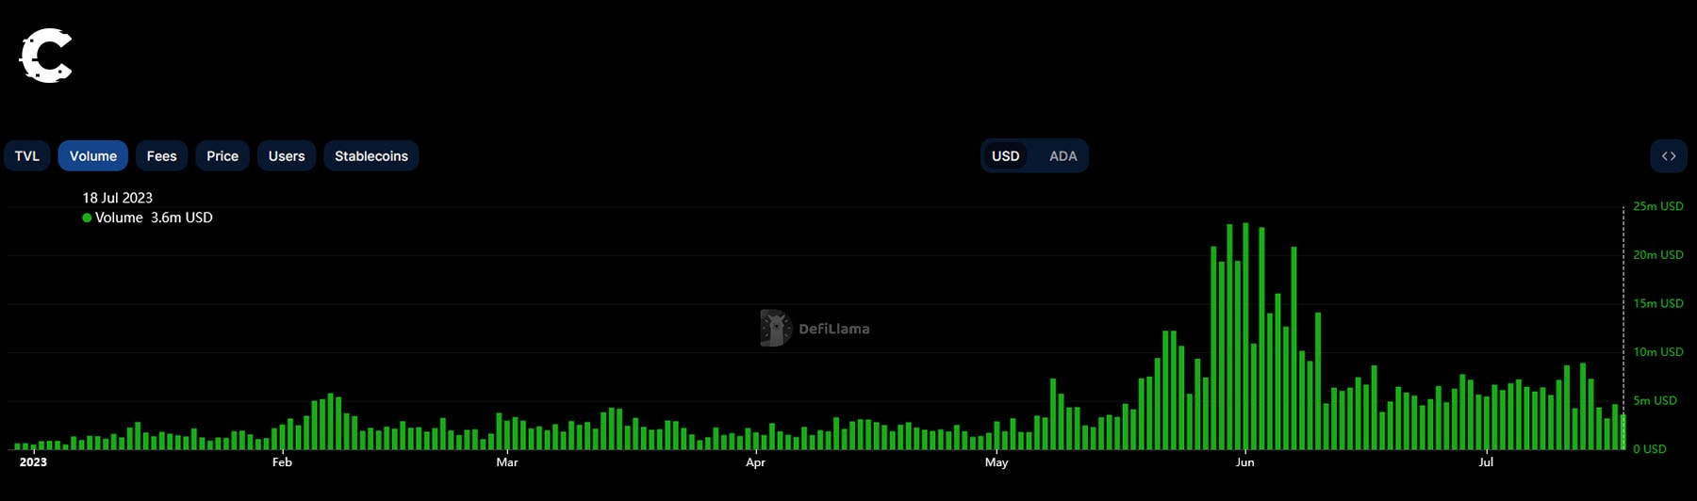Viewport: 1697px width, 501px height.
Task: Select the Volume chart tab
Action: (93, 156)
